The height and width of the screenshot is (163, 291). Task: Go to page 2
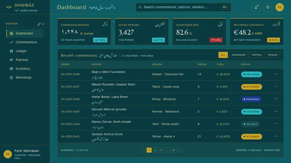(155, 150)
